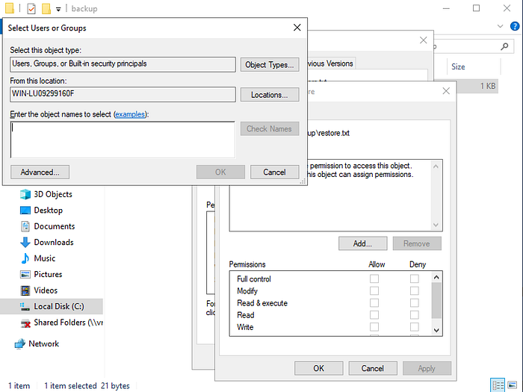Screen dimensions: 523x392
Task: Check Deny for Write permission
Action: (415, 327)
